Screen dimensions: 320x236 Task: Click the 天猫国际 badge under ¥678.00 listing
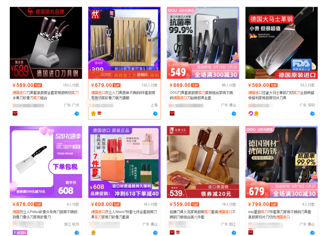(20, 232)
